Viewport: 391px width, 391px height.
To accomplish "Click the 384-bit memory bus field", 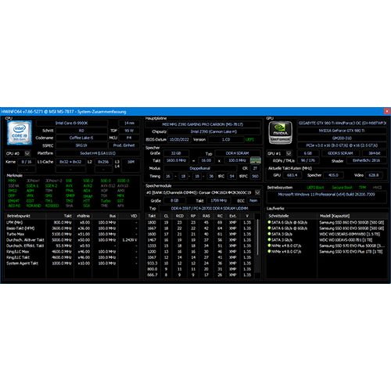I will coord(375,153).
